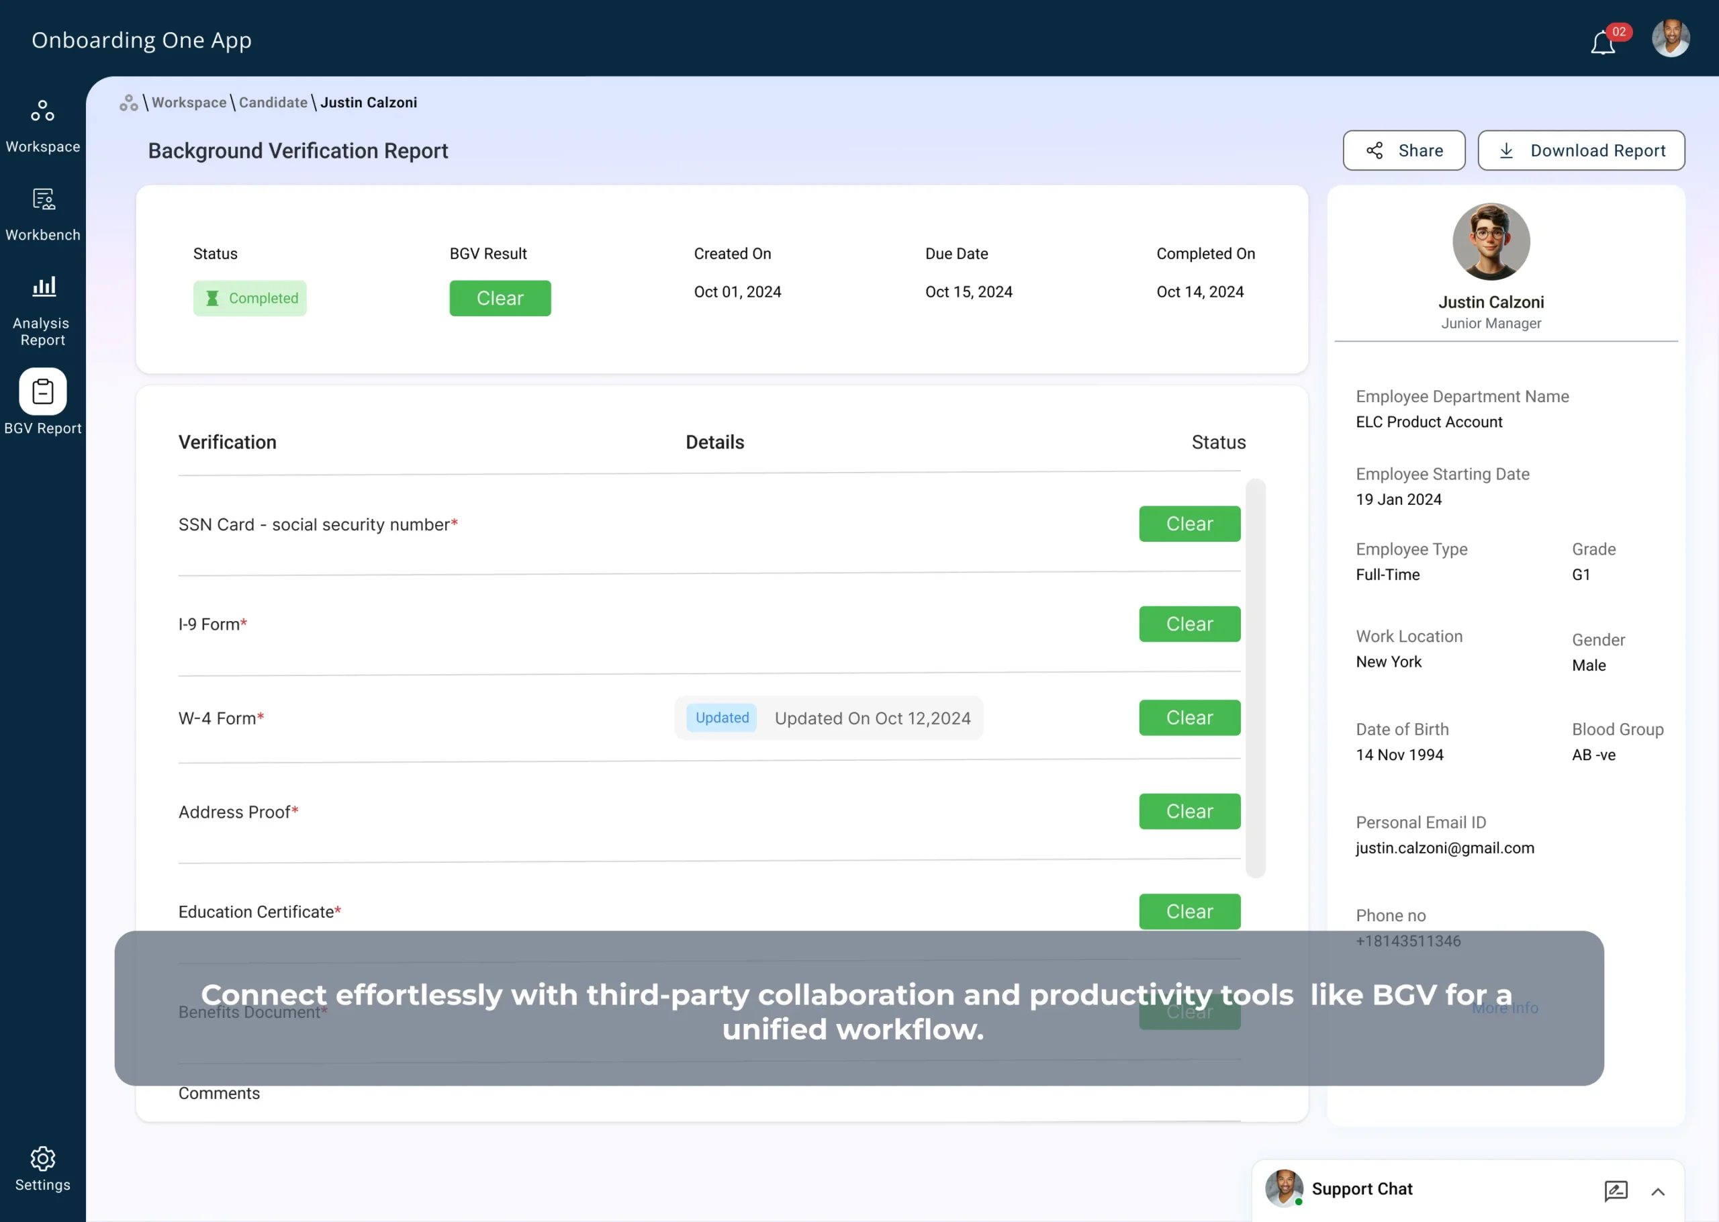Click the 'Comments' section label
This screenshot has height=1222, width=1719.
point(219,1094)
